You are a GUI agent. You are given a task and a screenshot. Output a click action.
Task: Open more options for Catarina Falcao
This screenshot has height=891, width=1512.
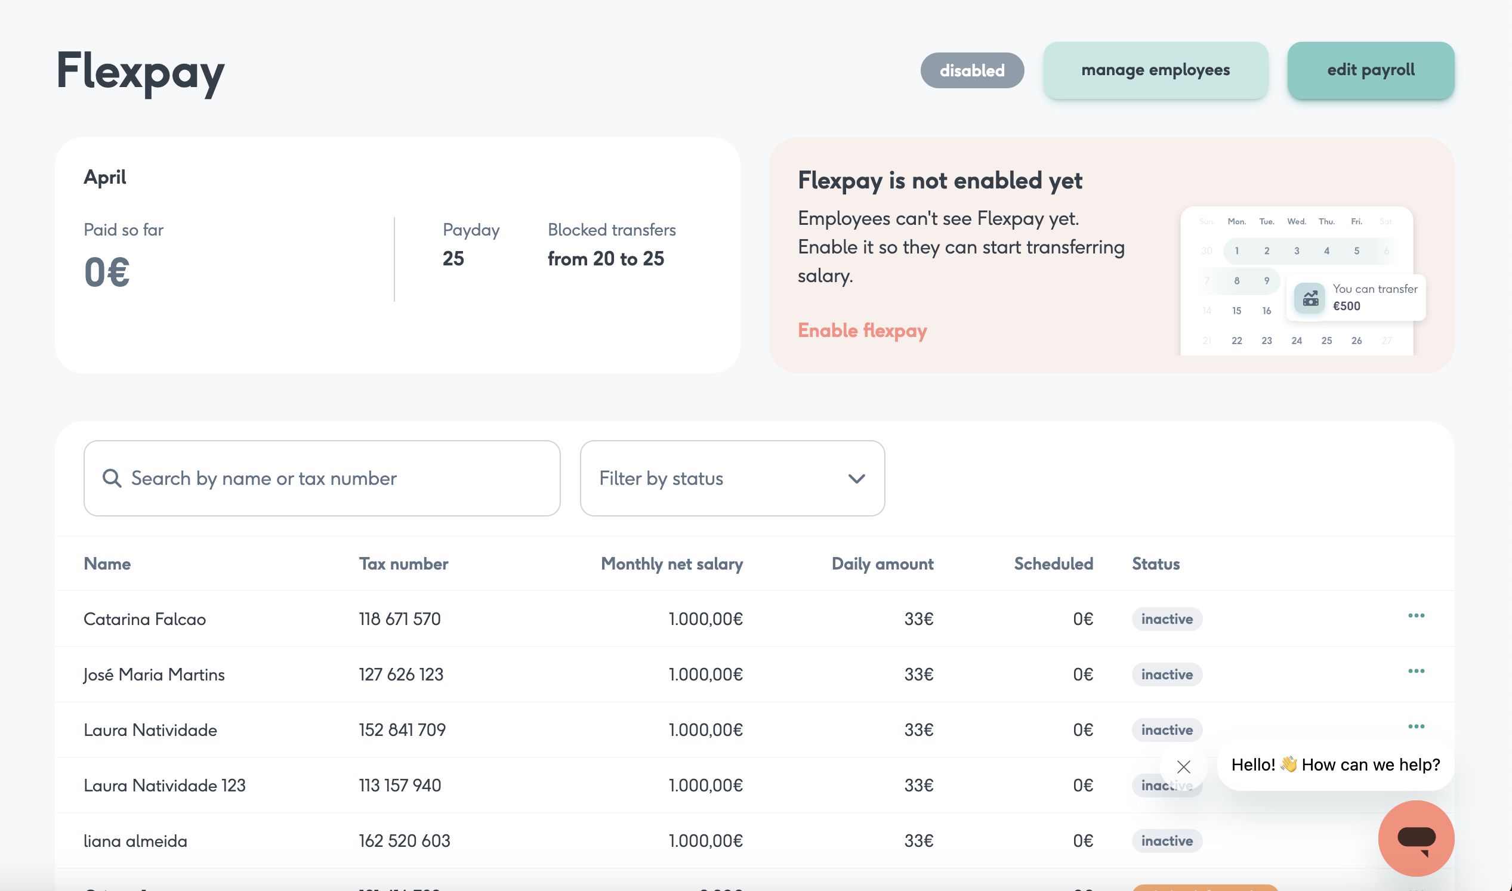1416,615
